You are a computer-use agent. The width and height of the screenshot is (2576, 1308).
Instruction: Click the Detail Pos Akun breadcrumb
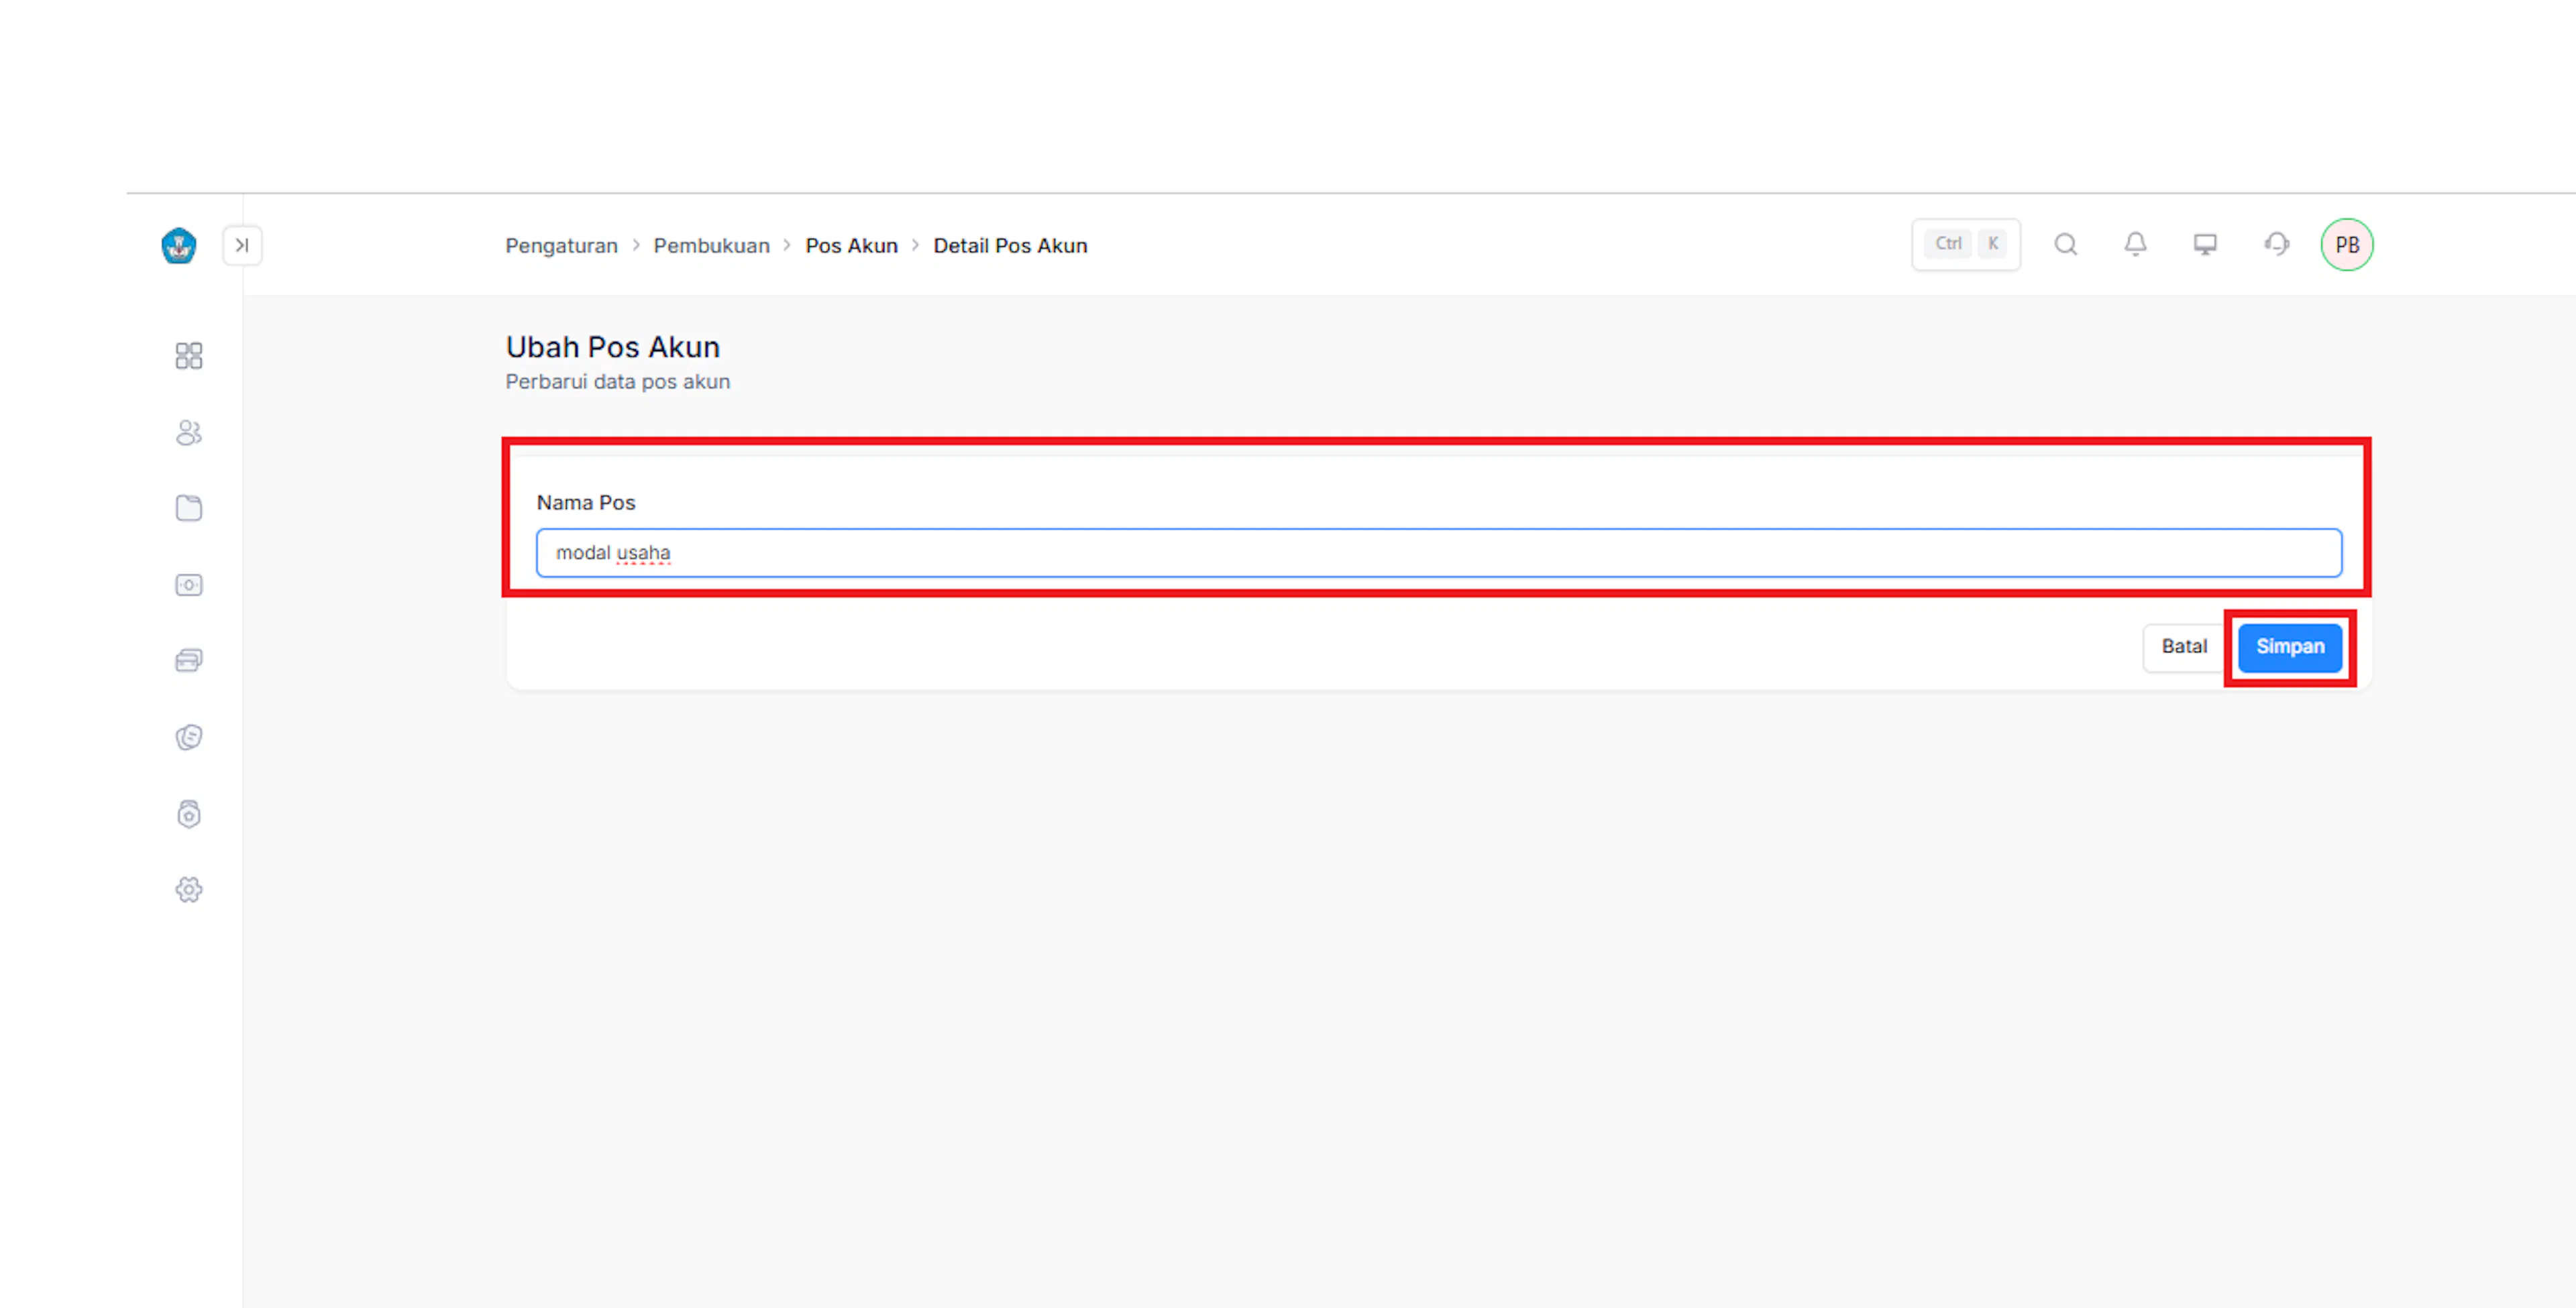click(x=1010, y=246)
